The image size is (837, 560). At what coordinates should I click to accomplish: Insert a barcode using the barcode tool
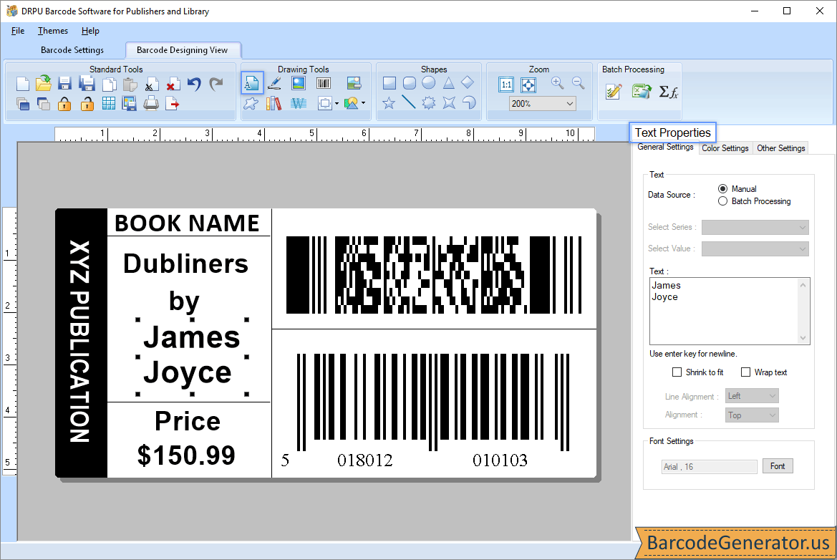324,83
